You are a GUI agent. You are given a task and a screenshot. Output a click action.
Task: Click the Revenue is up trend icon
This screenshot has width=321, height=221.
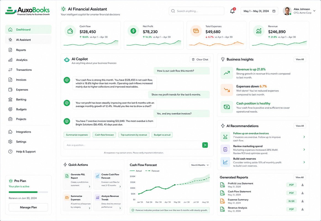(227, 73)
